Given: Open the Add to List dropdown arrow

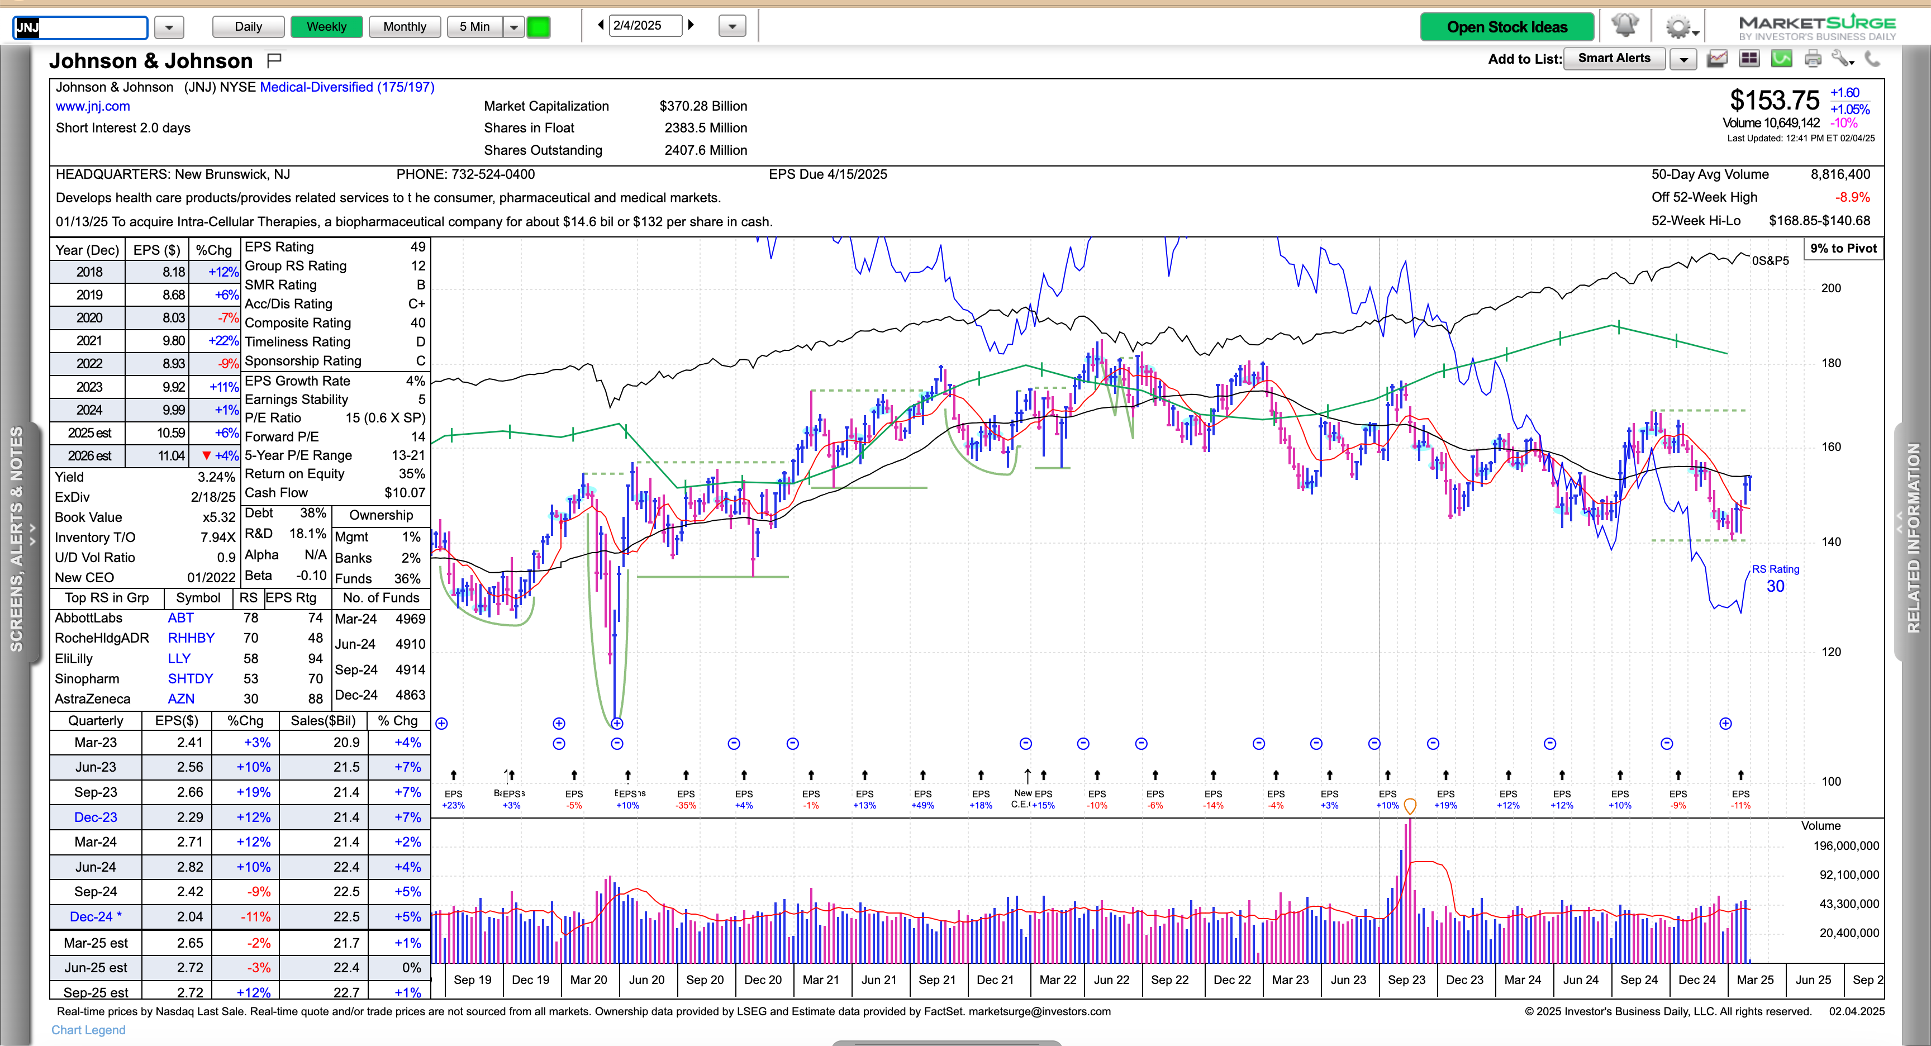Looking at the screenshot, I should click(x=1683, y=59).
